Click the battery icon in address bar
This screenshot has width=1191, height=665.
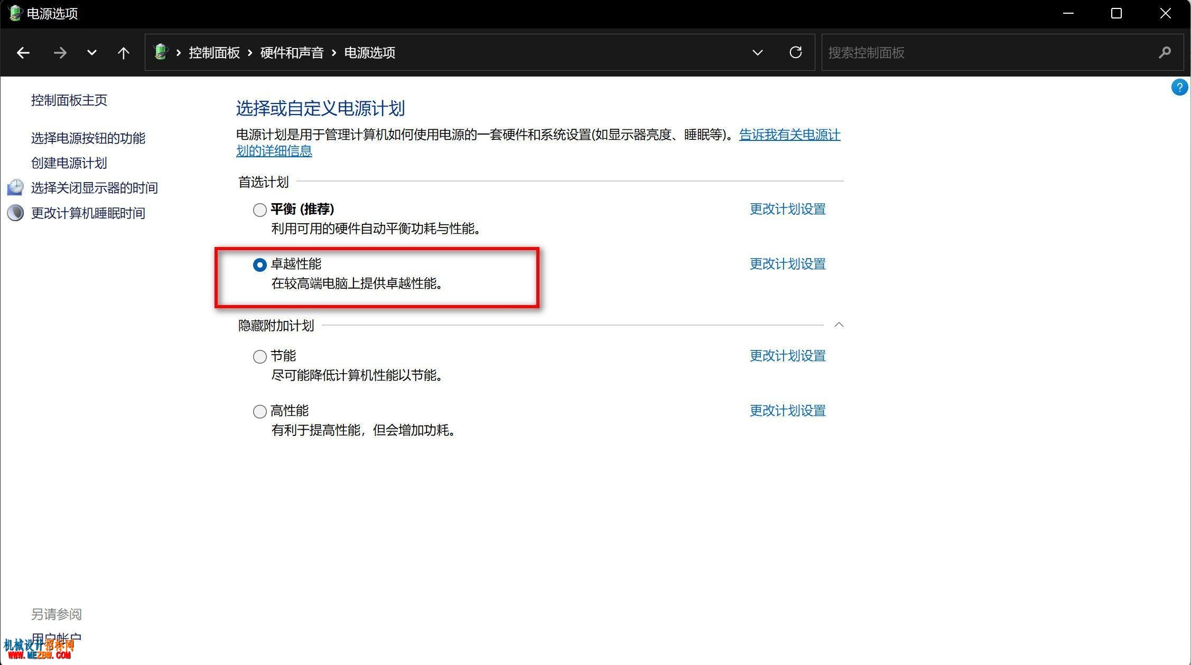(x=160, y=52)
